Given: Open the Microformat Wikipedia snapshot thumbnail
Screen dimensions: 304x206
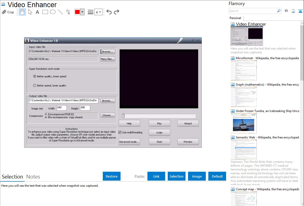Looking at the screenshot, I should click(244, 70).
